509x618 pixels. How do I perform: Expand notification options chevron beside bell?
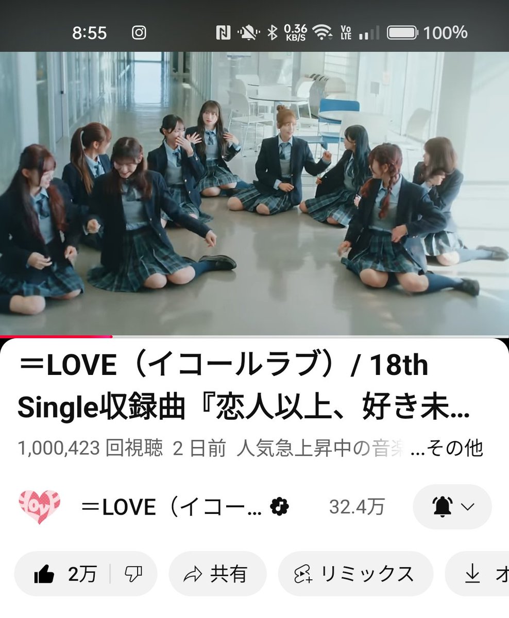467,507
